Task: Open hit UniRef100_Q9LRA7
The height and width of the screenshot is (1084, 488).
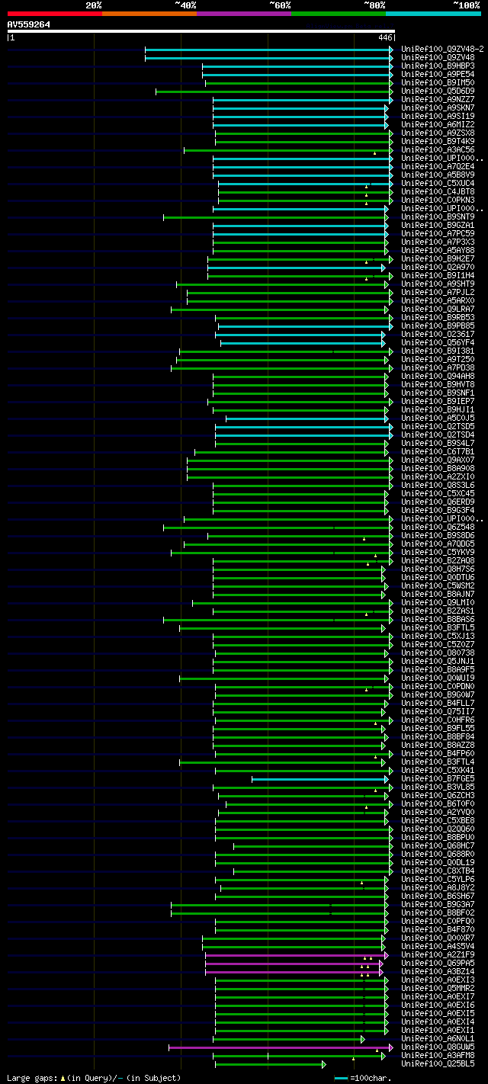Action: point(438,309)
